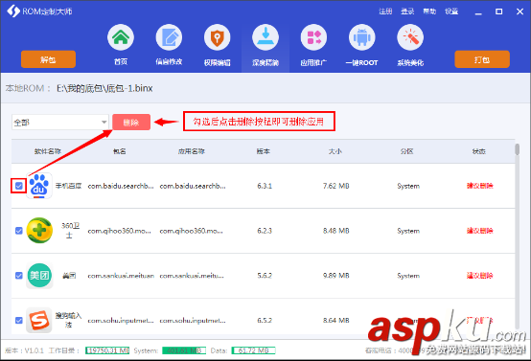
Task: Click package name com.baidu.searchb... in 包名 column
Action: 121,186
